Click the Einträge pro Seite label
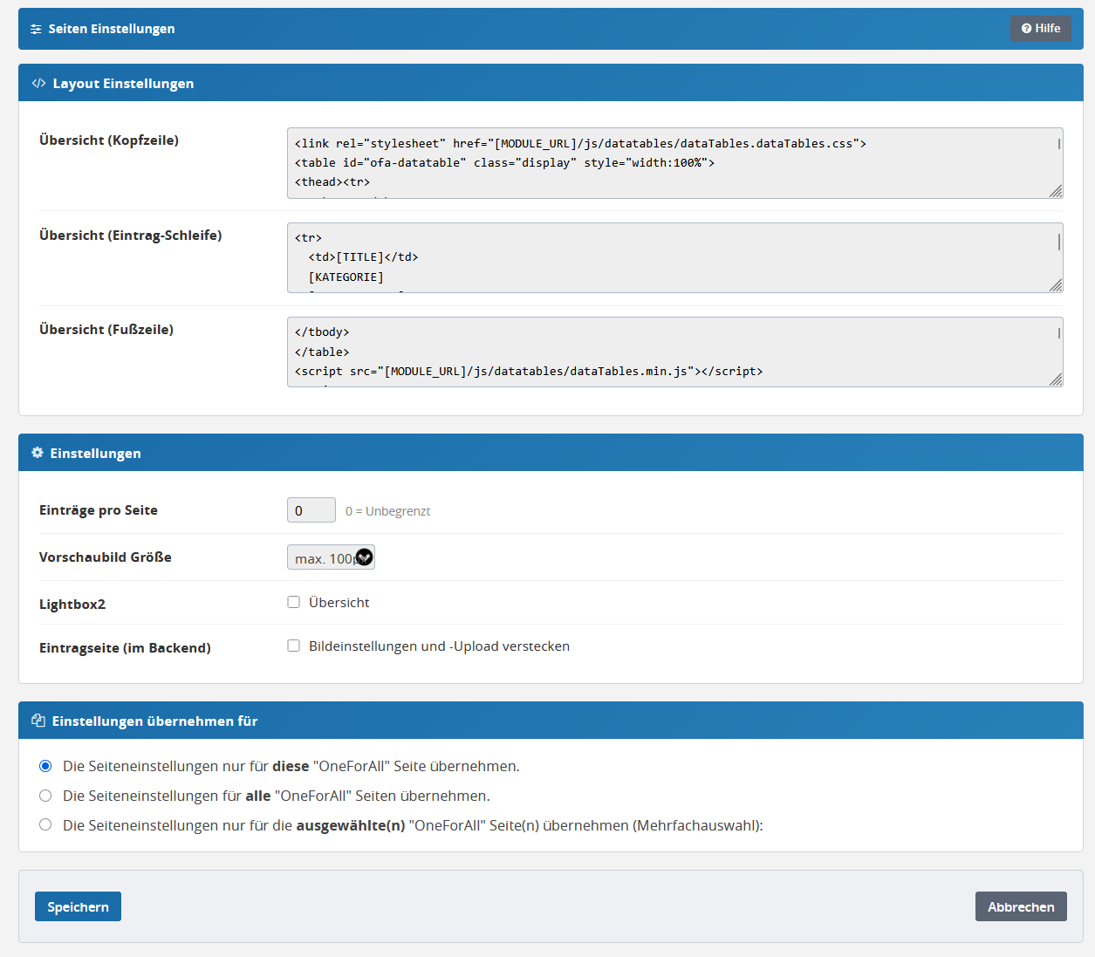This screenshot has height=957, width=1095. 99,510
